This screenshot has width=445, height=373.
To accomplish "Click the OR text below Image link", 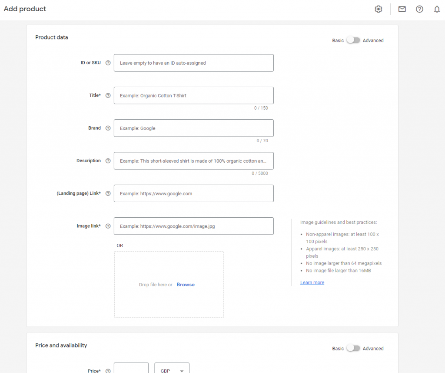I will click(120, 245).
